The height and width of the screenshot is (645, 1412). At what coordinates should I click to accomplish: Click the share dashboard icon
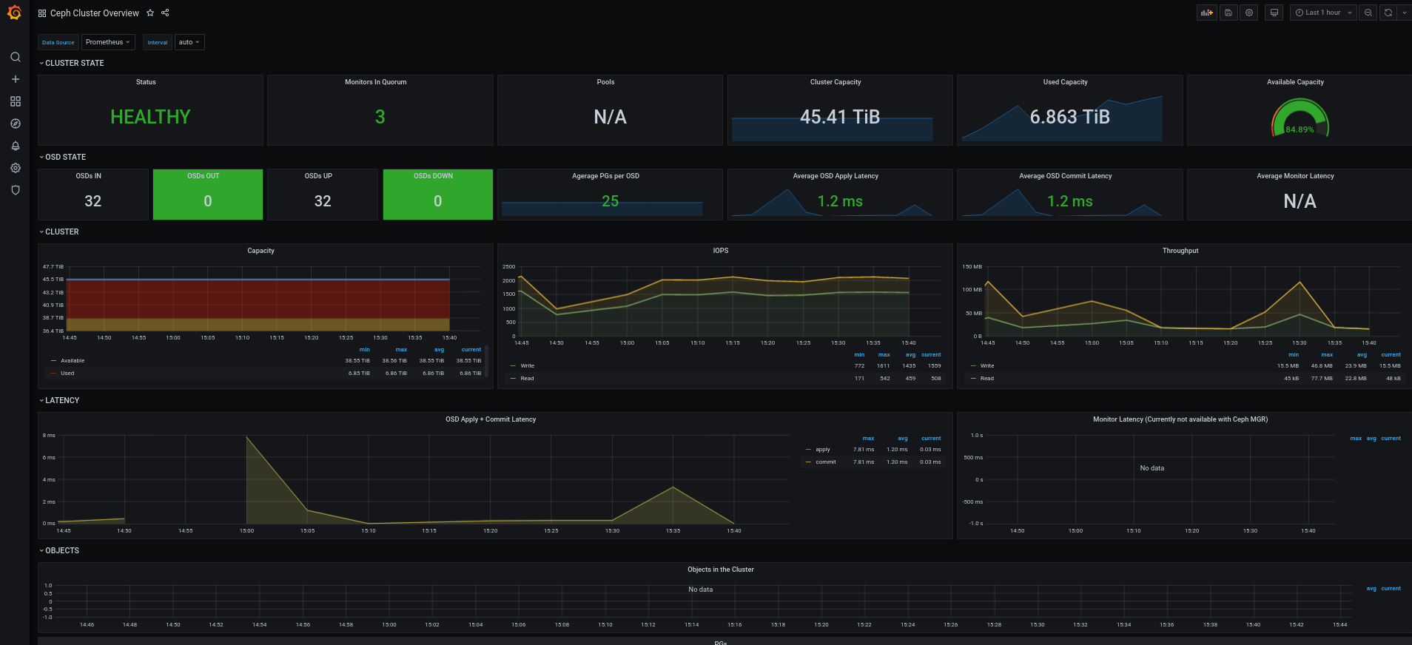(x=165, y=13)
